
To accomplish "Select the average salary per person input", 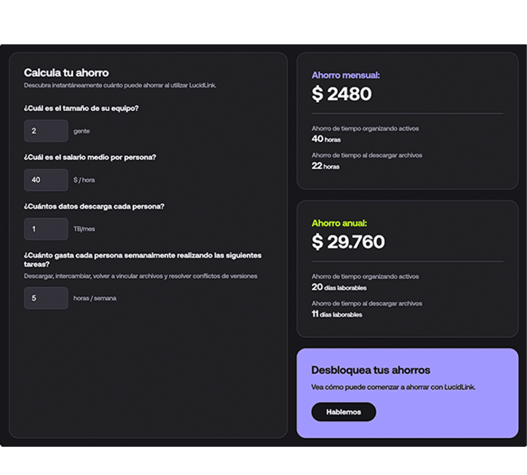I will point(46,180).
